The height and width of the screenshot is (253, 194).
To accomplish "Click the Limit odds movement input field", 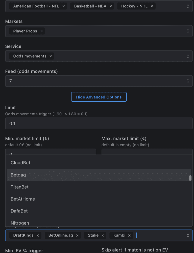I will 99,123.
